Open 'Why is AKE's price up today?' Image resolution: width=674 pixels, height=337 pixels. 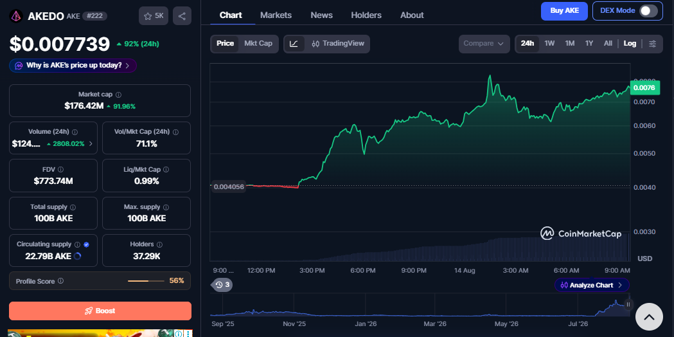(73, 66)
